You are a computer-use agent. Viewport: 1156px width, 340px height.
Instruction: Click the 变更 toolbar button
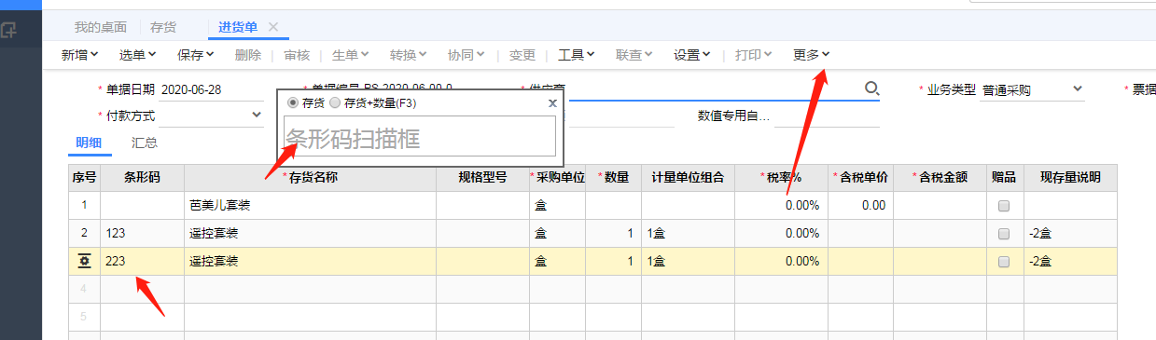(522, 55)
